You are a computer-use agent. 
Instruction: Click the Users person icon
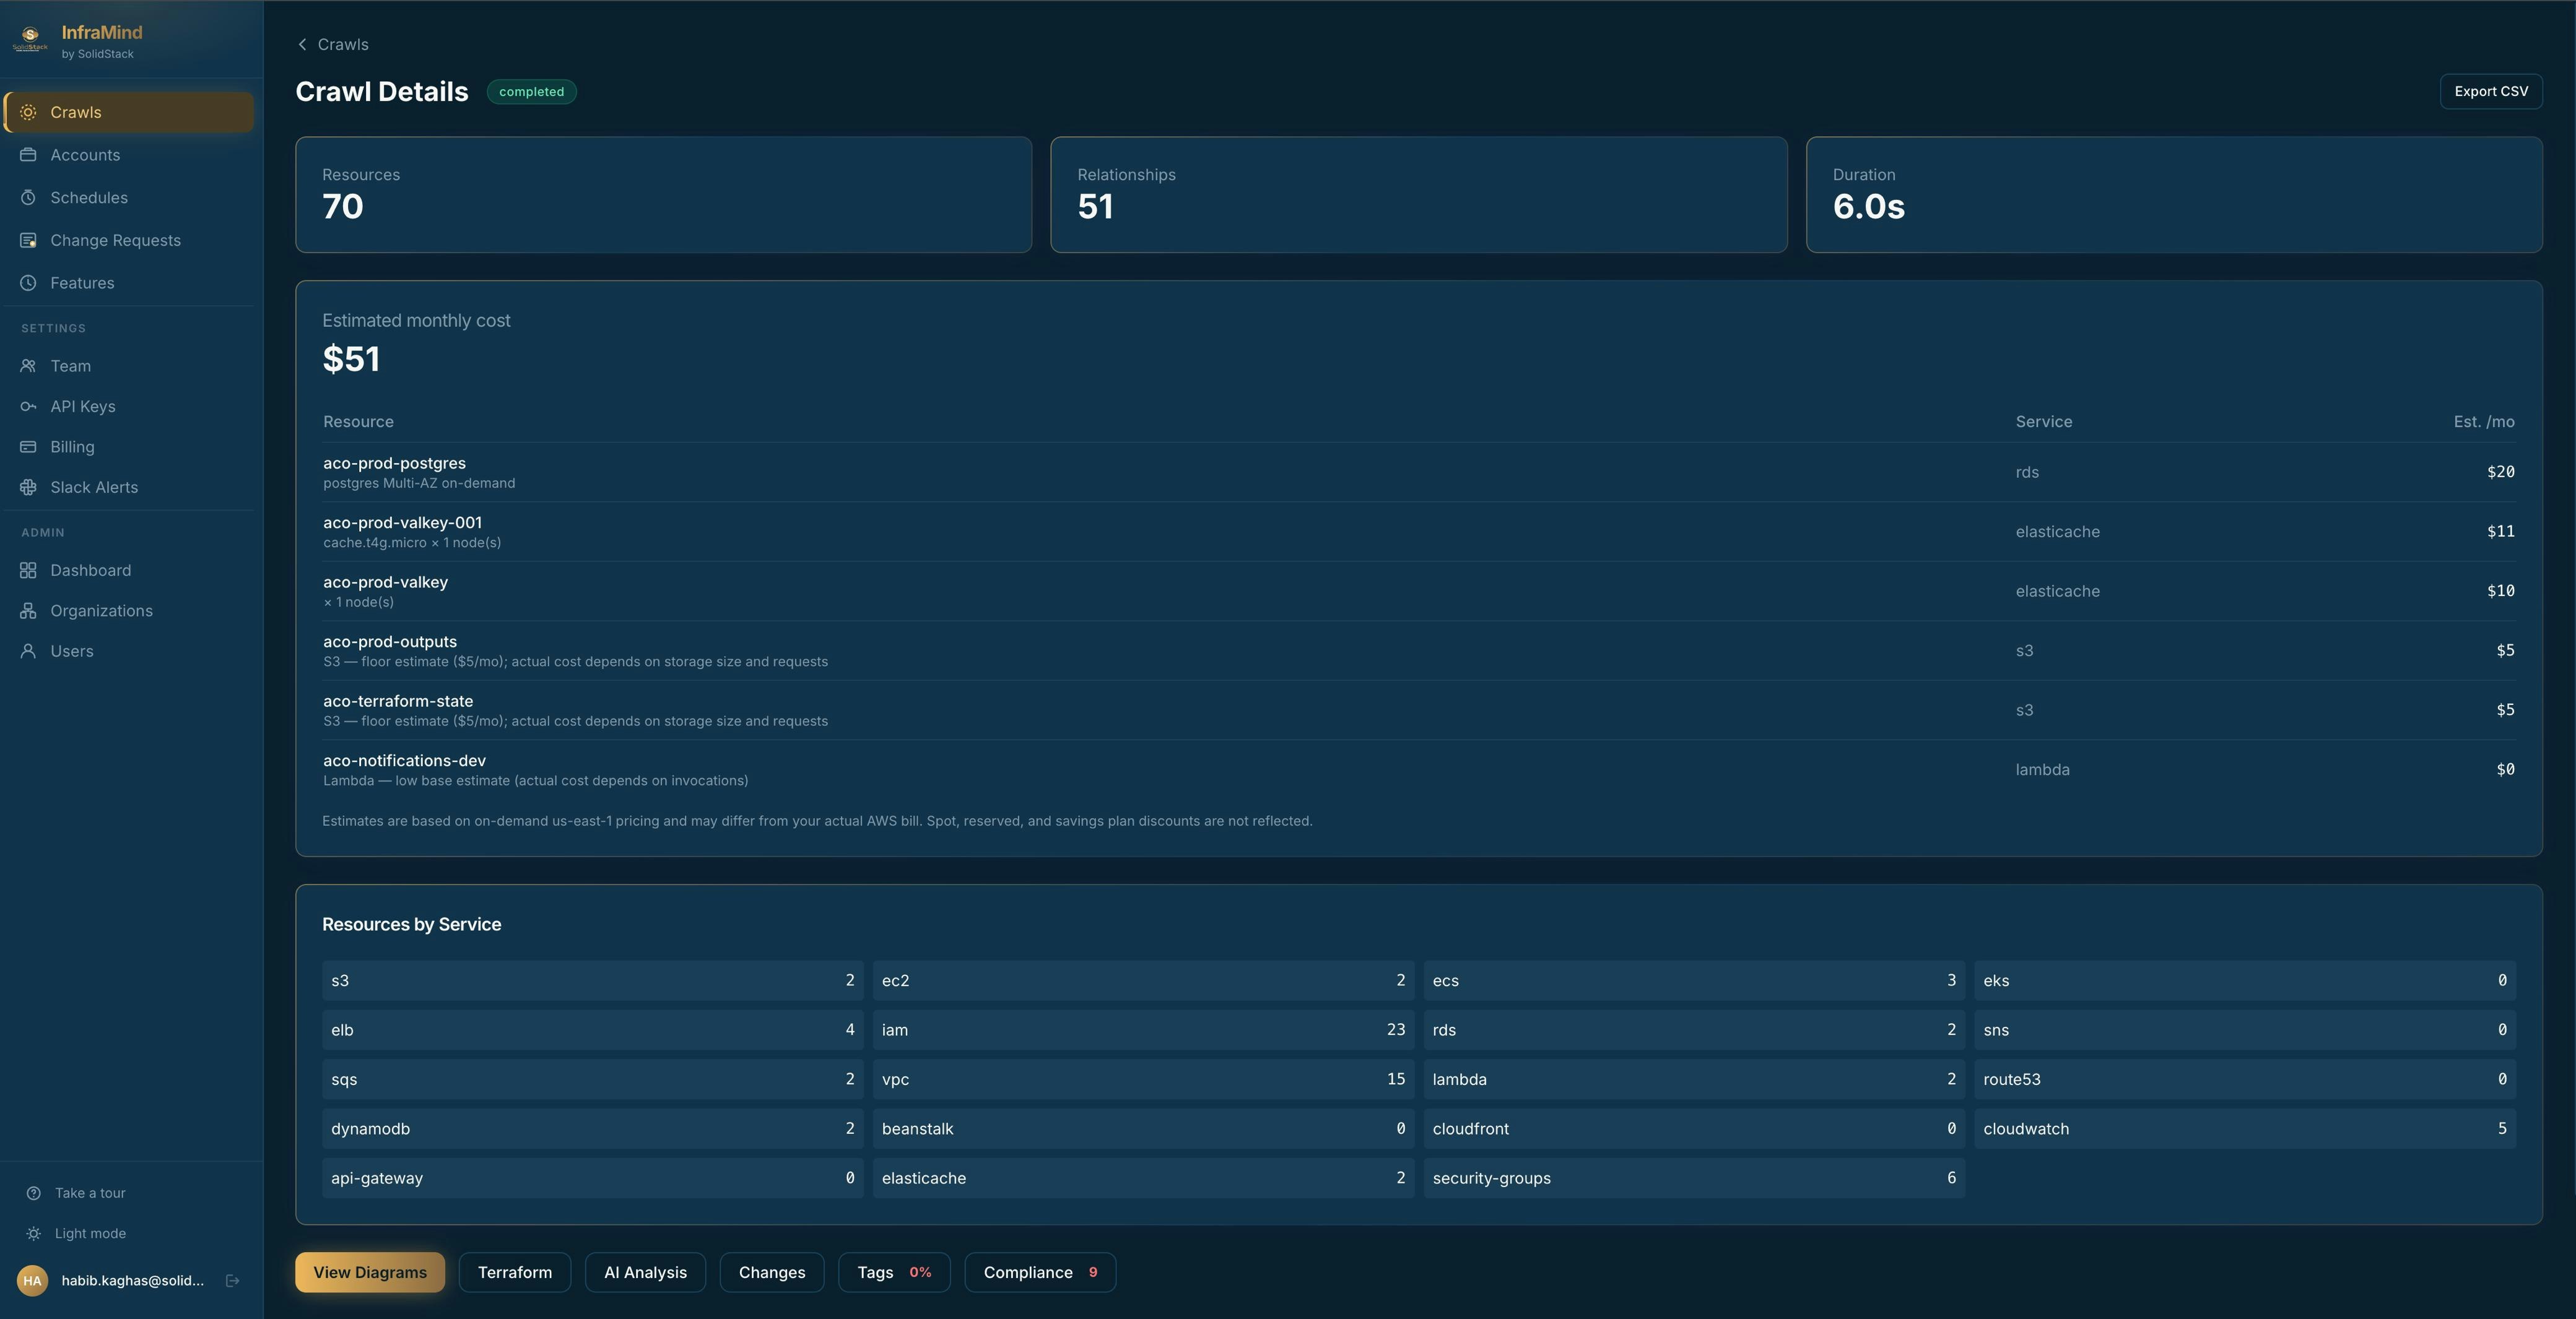28,652
